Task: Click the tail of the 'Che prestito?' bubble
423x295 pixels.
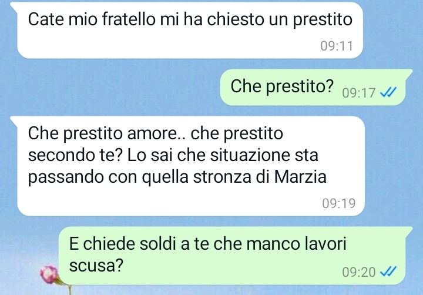Action: click(x=408, y=73)
